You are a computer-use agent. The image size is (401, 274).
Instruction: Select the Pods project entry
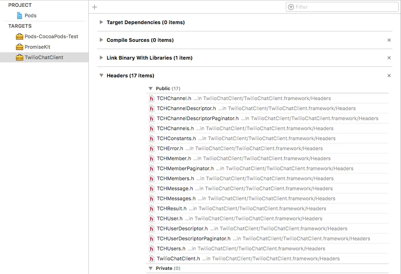(x=31, y=15)
